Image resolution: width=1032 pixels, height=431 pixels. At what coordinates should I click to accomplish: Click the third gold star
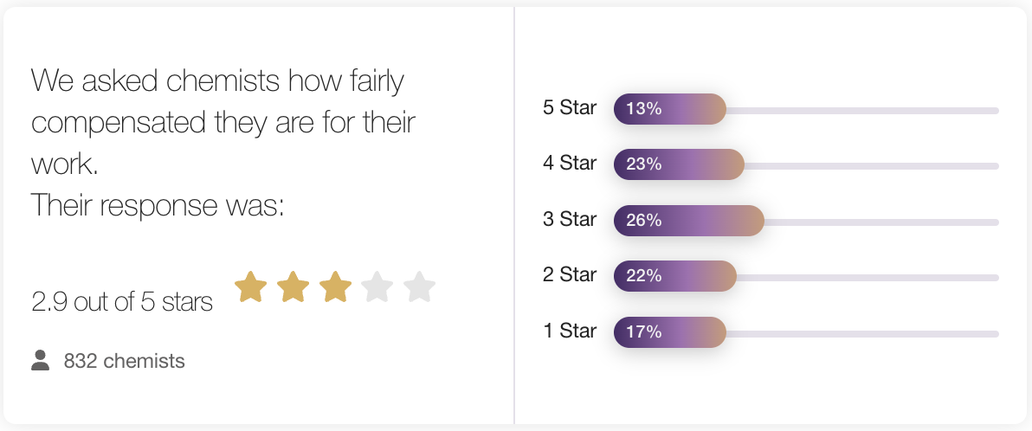tap(335, 287)
